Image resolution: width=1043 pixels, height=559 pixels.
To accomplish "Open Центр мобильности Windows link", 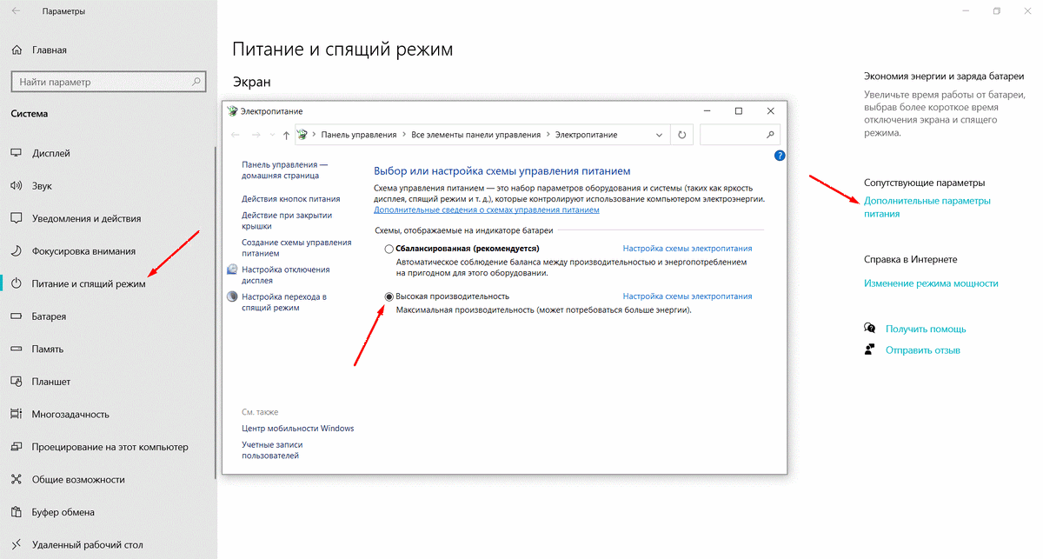I will click(298, 428).
